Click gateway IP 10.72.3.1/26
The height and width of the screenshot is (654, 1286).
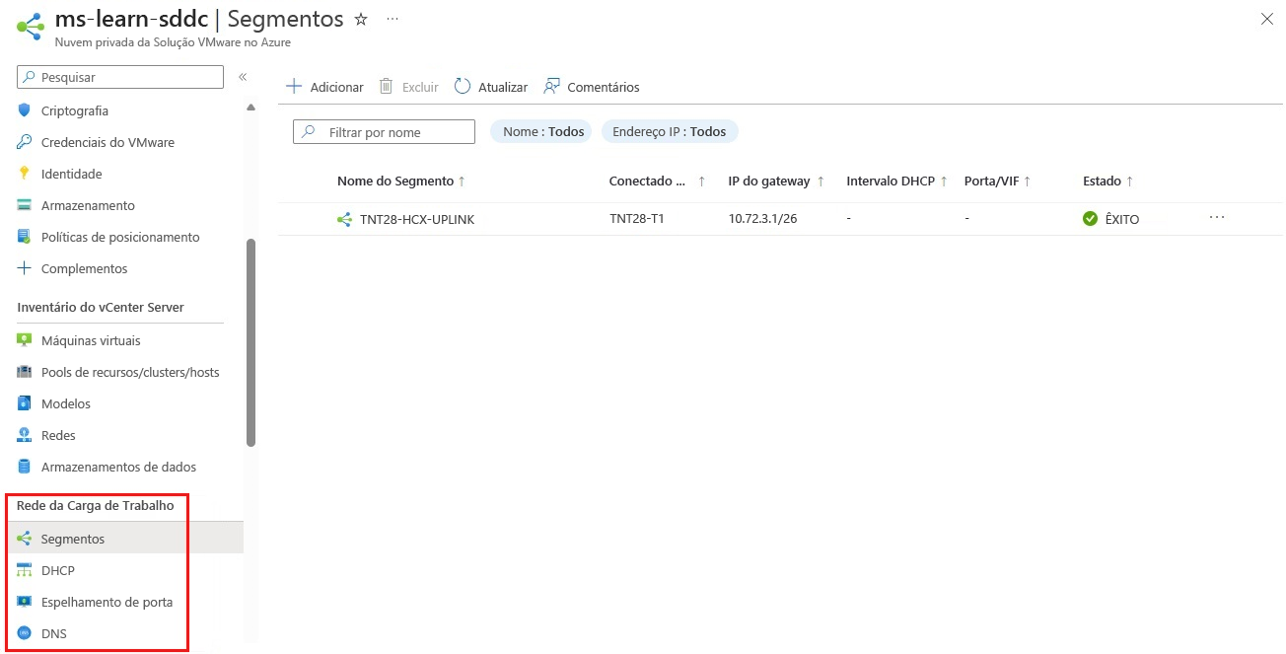762,219
